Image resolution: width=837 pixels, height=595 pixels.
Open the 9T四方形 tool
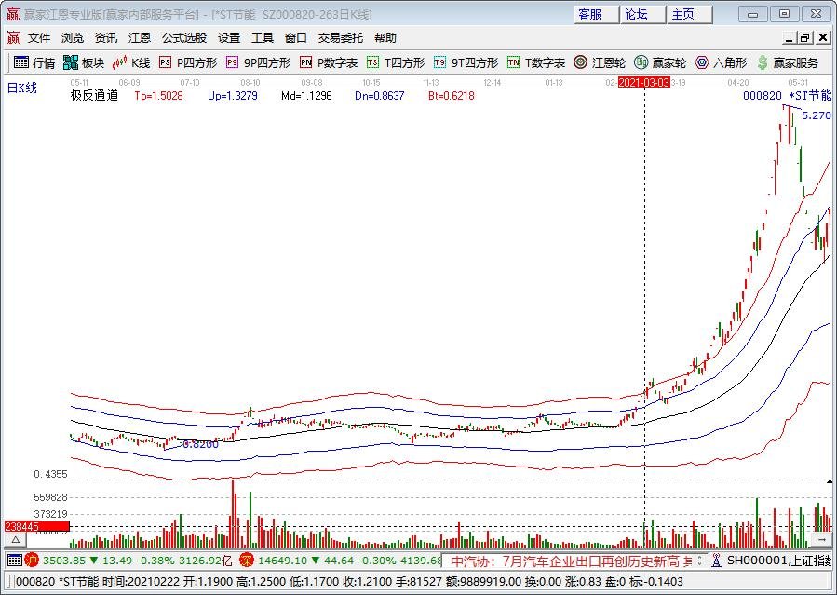click(x=466, y=63)
